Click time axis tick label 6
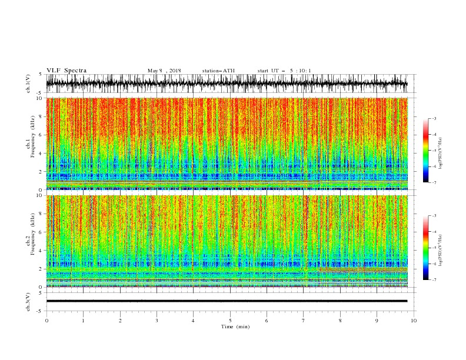Screen dimensions: 466x360 tap(267, 321)
